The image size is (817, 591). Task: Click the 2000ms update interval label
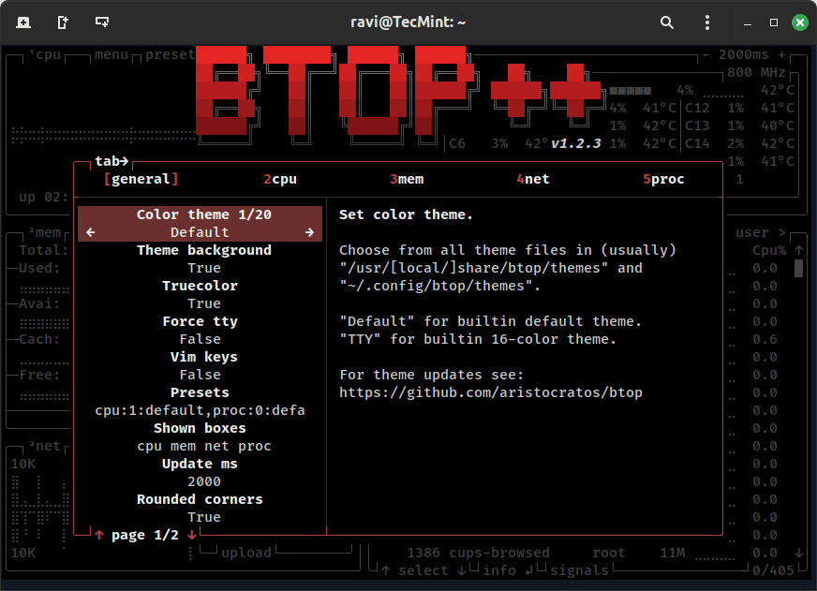point(744,54)
